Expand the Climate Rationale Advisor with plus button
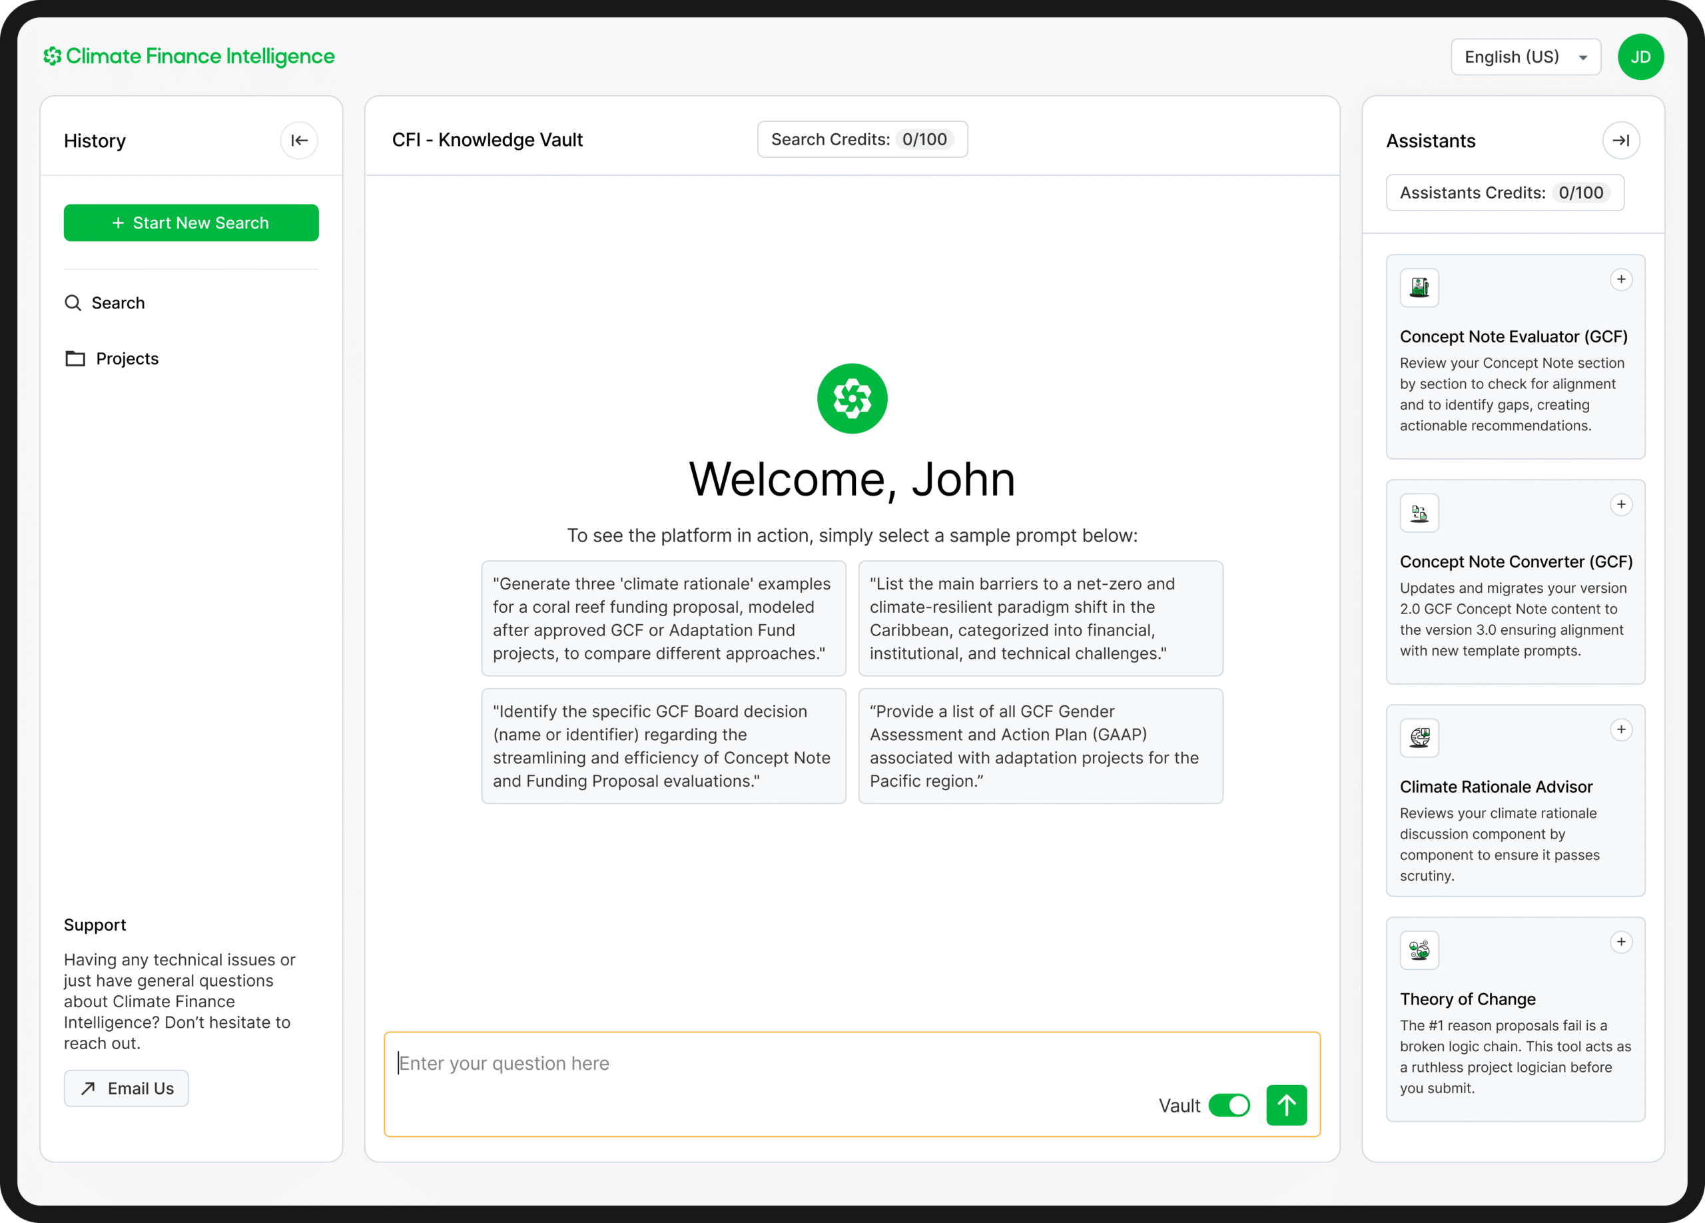The image size is (1705, 1223). pos(1621,730)
